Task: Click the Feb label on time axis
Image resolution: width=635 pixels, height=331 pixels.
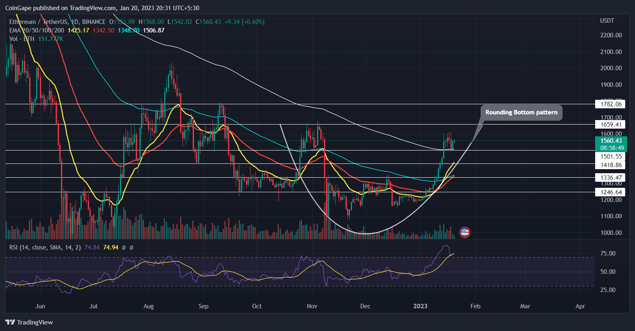Action: tap(475, 306)
